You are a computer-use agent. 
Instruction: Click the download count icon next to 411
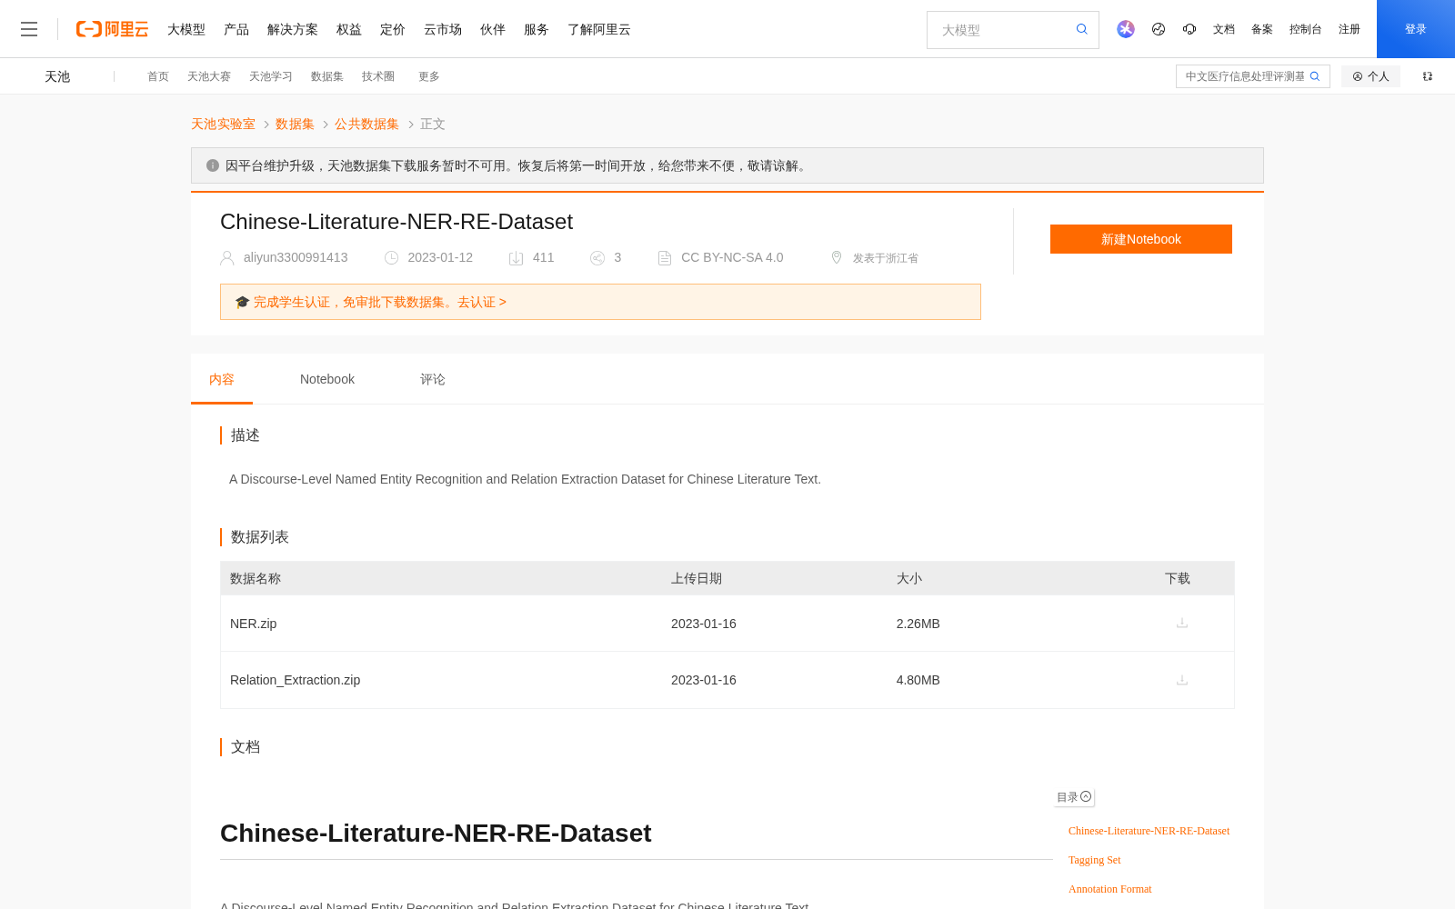(516, 258)
